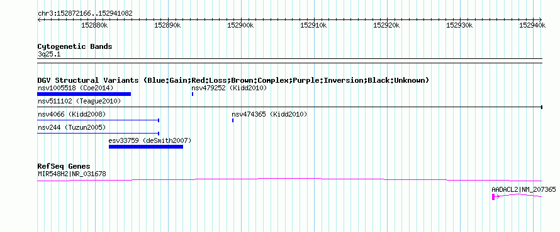This screenshot has width=560, height=232.
Task: Click the 3q25.1 band label
Action: click(x=49, y=54)
